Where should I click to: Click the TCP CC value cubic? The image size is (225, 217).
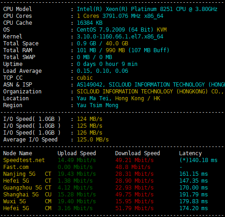85,78
